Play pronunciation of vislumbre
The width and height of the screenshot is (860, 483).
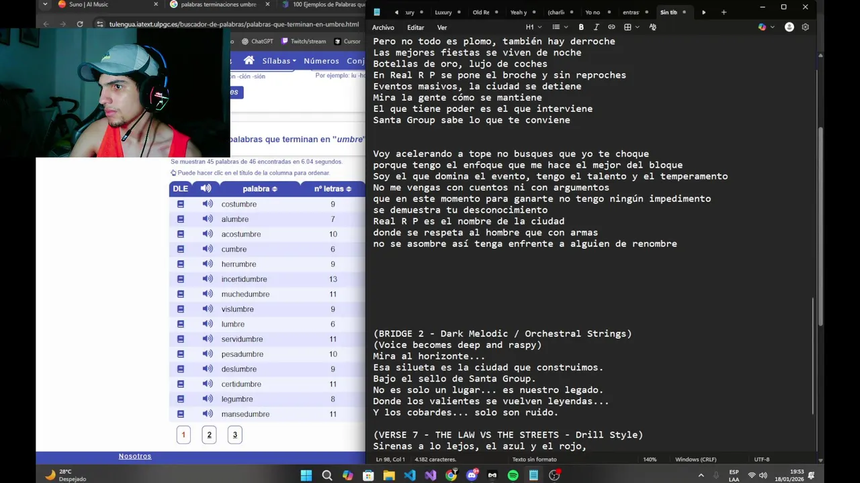point(208,309)
